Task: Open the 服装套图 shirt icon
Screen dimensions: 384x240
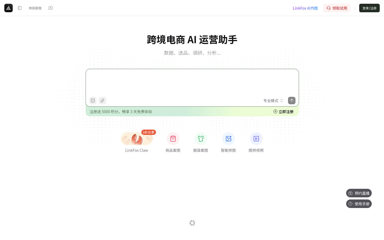Action: tap(201, 139)
